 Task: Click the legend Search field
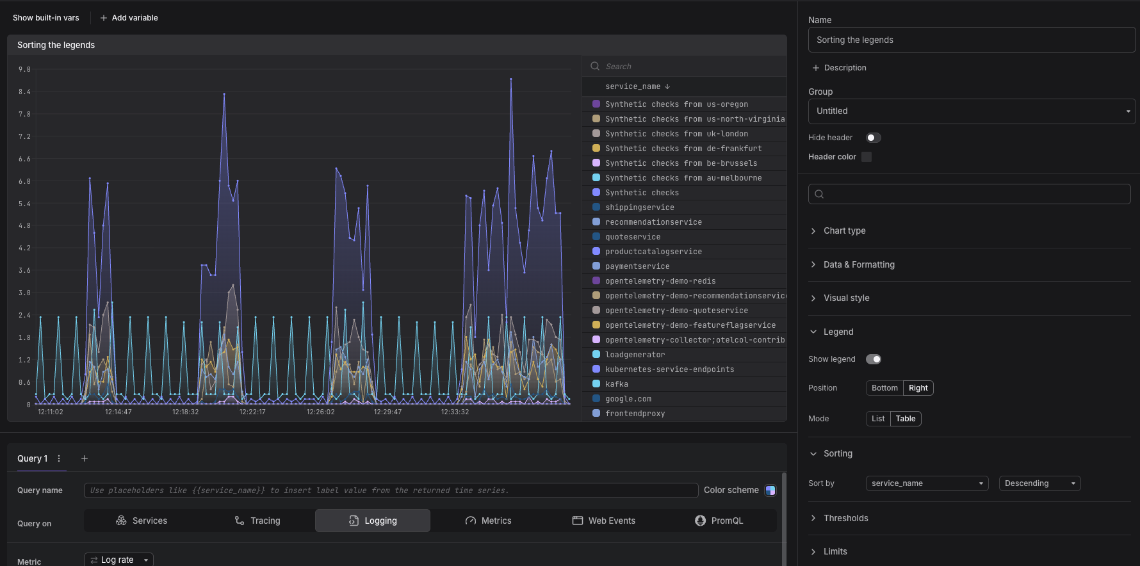[692, 67]
